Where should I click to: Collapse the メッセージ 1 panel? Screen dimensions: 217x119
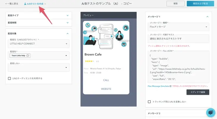[x=207, y=17]
